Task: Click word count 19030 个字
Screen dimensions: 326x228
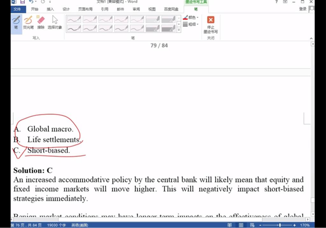Action: [56, 225]
